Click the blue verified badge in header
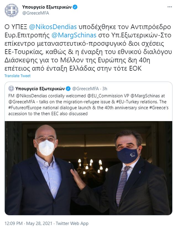This screenshot has width=177, height=230. [75, 7]
